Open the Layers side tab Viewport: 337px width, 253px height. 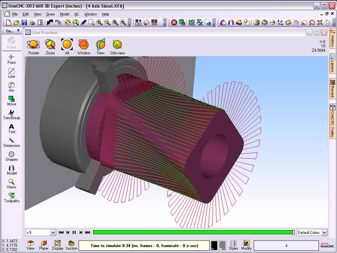click(x=332, y=64)
